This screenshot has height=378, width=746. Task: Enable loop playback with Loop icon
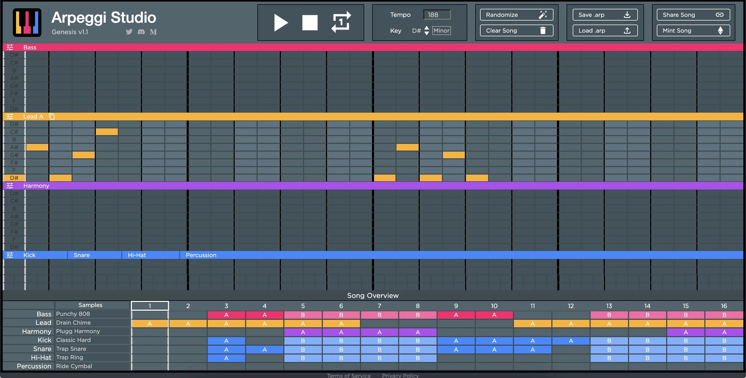342,22
